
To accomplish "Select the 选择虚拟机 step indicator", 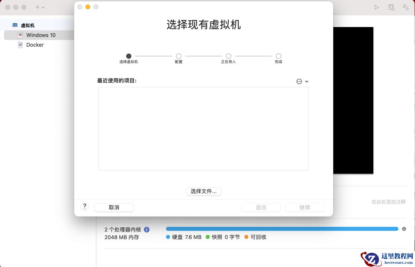I will (x=129, y=56).
